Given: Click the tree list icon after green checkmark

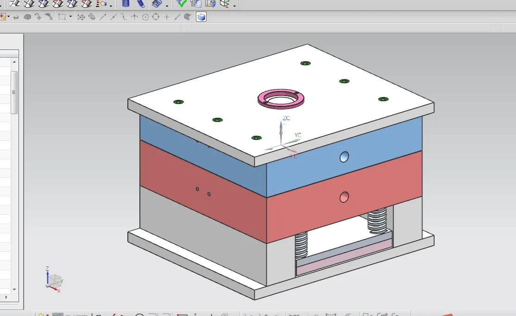Looking at the screenshot, I should pyautogui.click(x=196, y=4).
